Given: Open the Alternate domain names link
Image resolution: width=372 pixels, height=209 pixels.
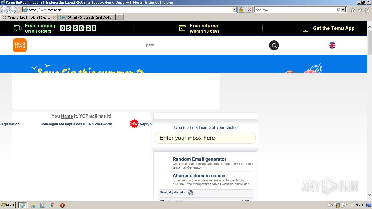Looking at the screenshot, I should click(199, 176).
